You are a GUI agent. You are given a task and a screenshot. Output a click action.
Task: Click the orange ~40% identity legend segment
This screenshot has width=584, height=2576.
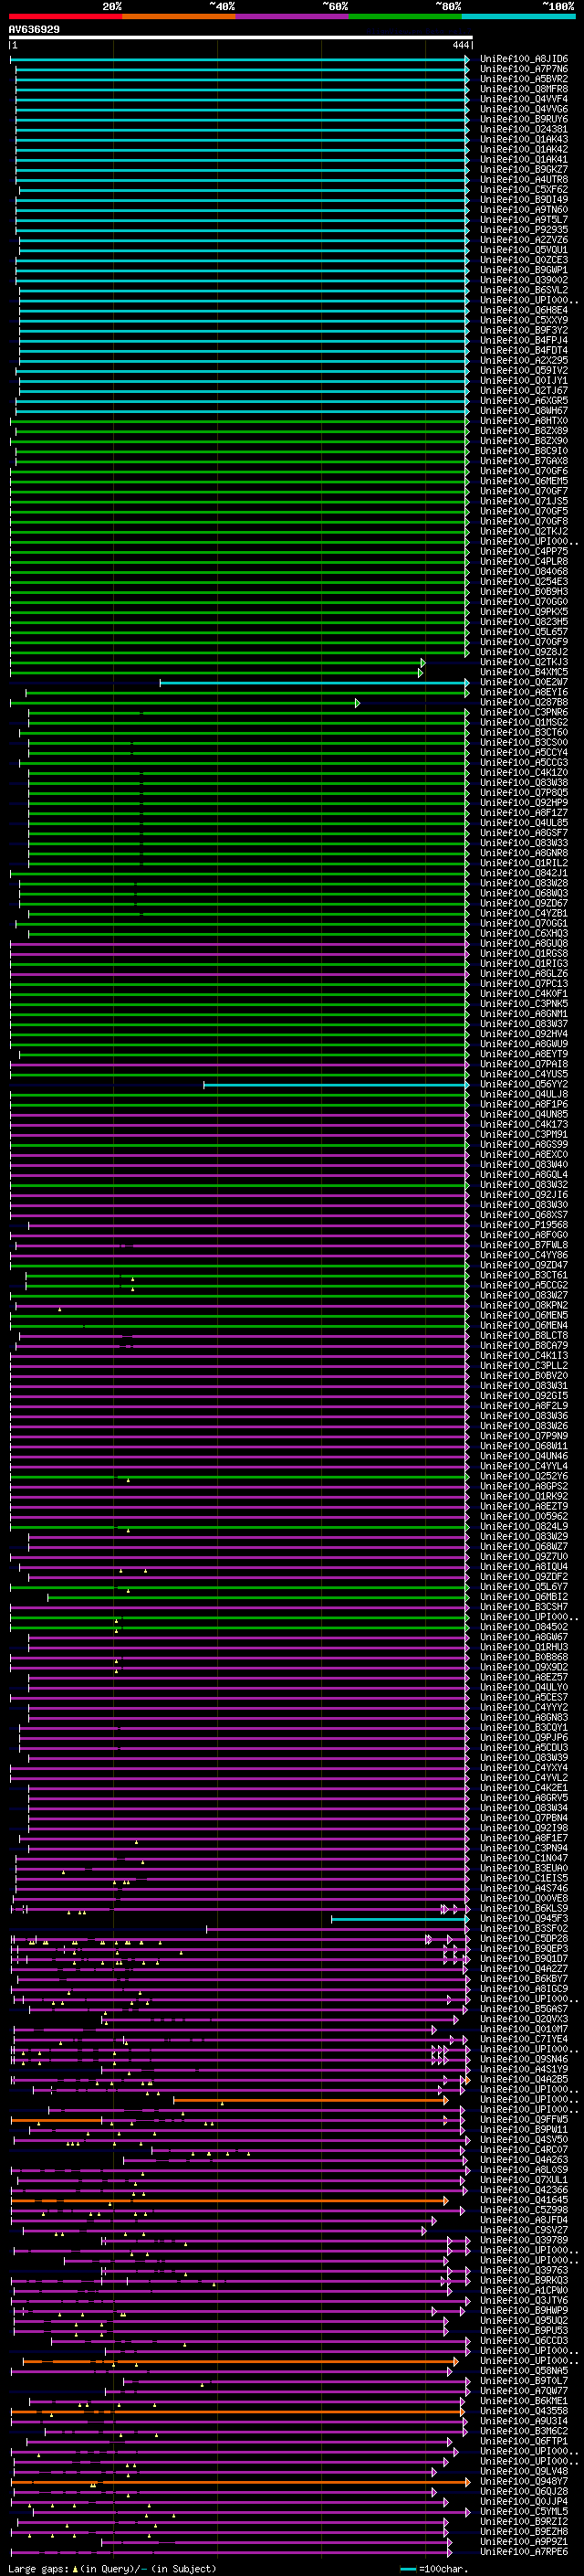coord(179,16)
